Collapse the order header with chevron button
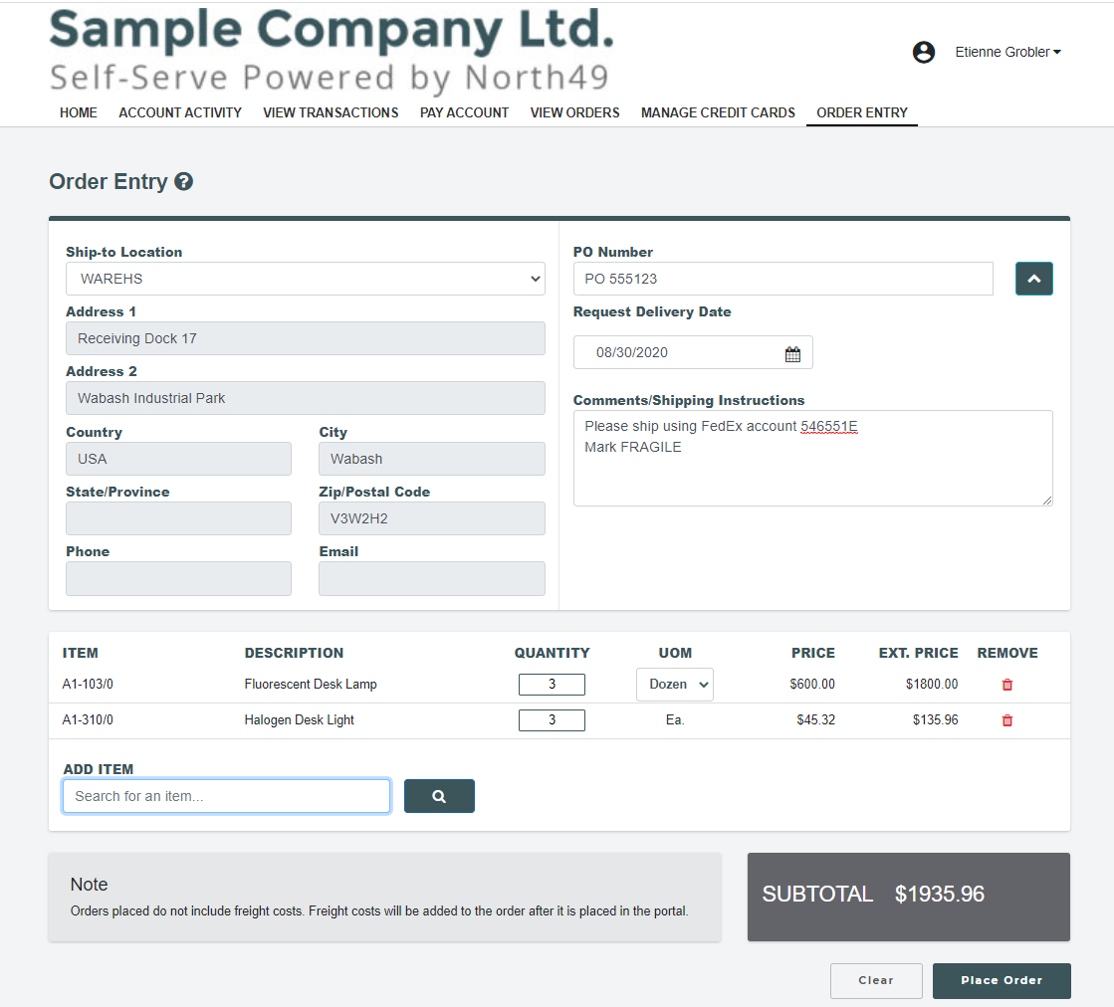Image resolution: width=1114 pixels, height=1007 pixels. click(1033, 280)
